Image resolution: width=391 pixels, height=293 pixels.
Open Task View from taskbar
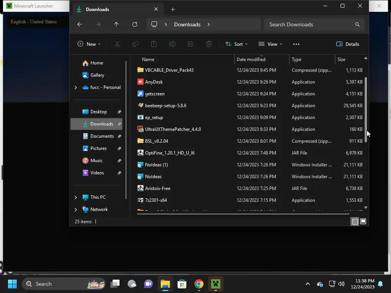(x=115, y=284)
